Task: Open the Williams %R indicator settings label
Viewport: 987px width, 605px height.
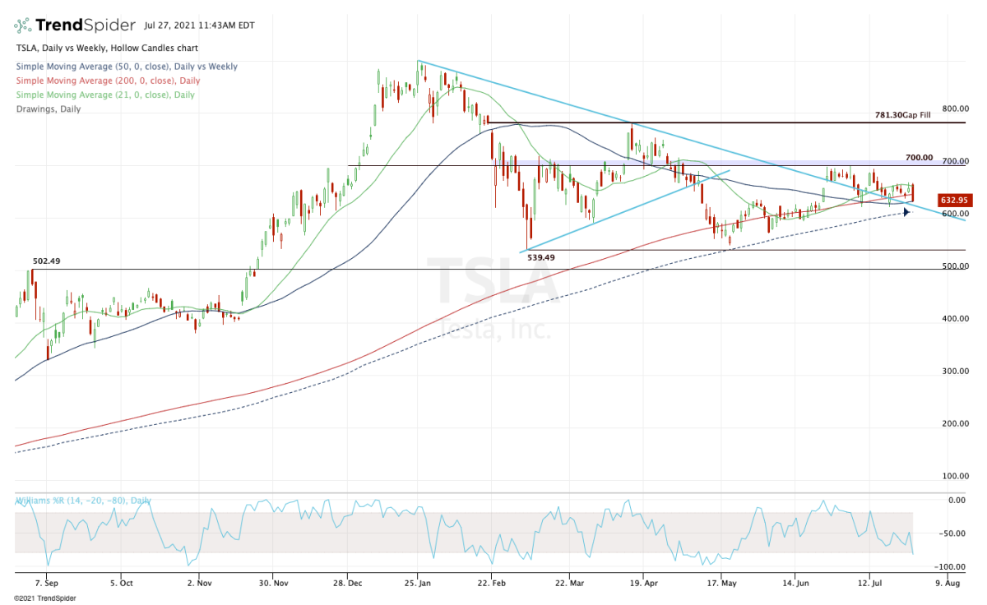Action: pyautogui.click(x=82, y=501)
